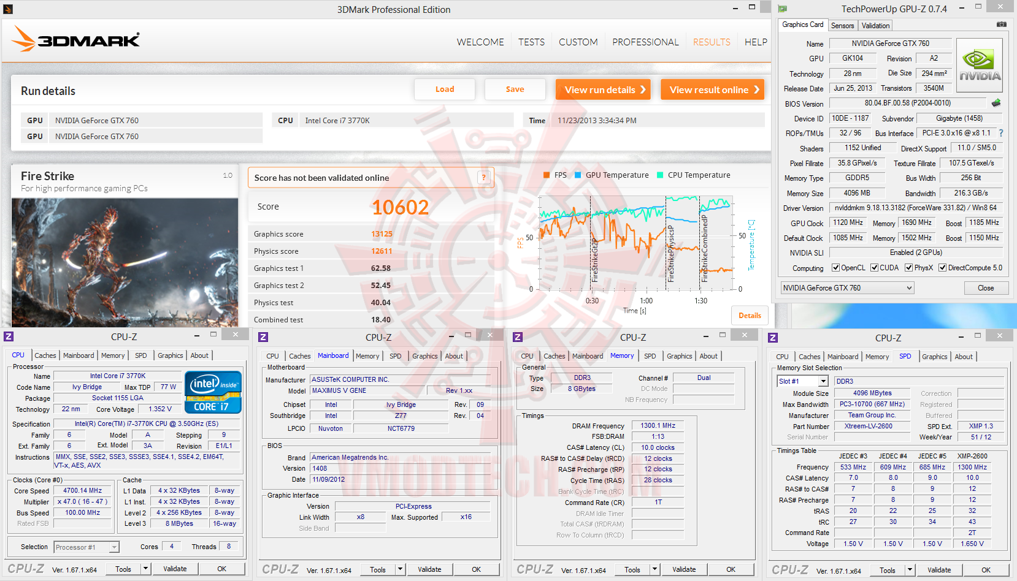Select the Graphics Card tab in GPU-Z
The width and height of the screenshot is (1017, 581).
[803, 25]
